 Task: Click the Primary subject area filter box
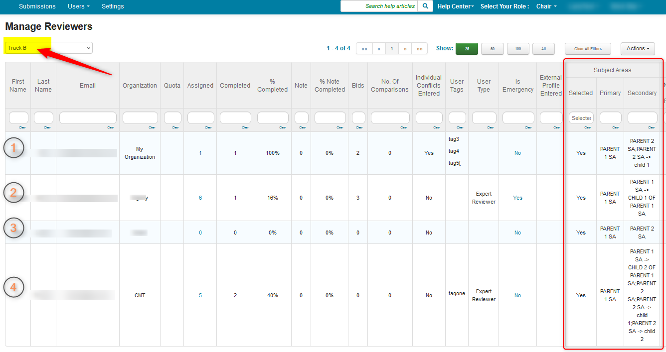click(x=611, y=118)
